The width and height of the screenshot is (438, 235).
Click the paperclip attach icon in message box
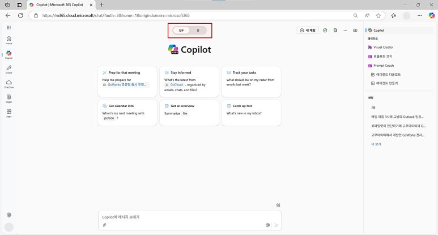pyautogui.click(x=104, y=225)
